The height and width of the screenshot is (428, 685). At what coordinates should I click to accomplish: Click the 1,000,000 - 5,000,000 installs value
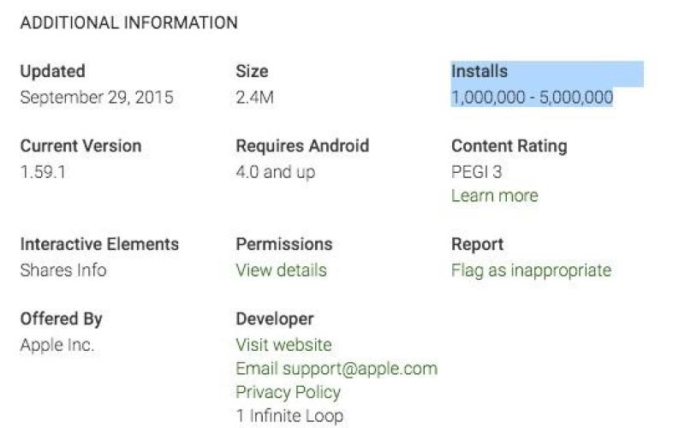pos(532,98)
